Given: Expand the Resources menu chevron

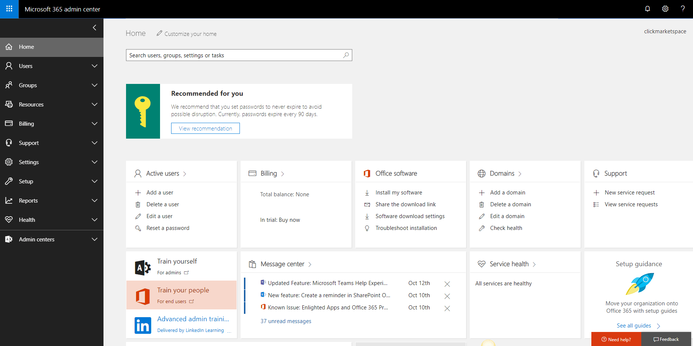Looking at the screenshot, I should 95,104.
